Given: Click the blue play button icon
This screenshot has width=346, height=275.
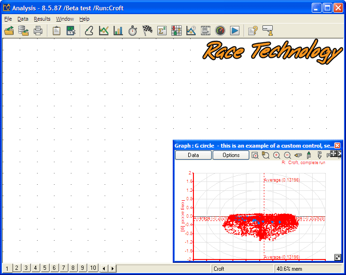Looking at the screenshot, I should click(235, 31).
